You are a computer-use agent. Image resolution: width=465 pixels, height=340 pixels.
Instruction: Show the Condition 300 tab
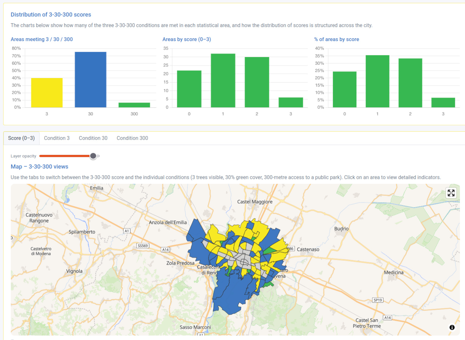click(132, 138)
